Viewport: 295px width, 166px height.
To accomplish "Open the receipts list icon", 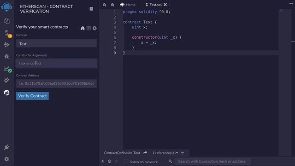I will pyautogui.click(x=88, y=28).
